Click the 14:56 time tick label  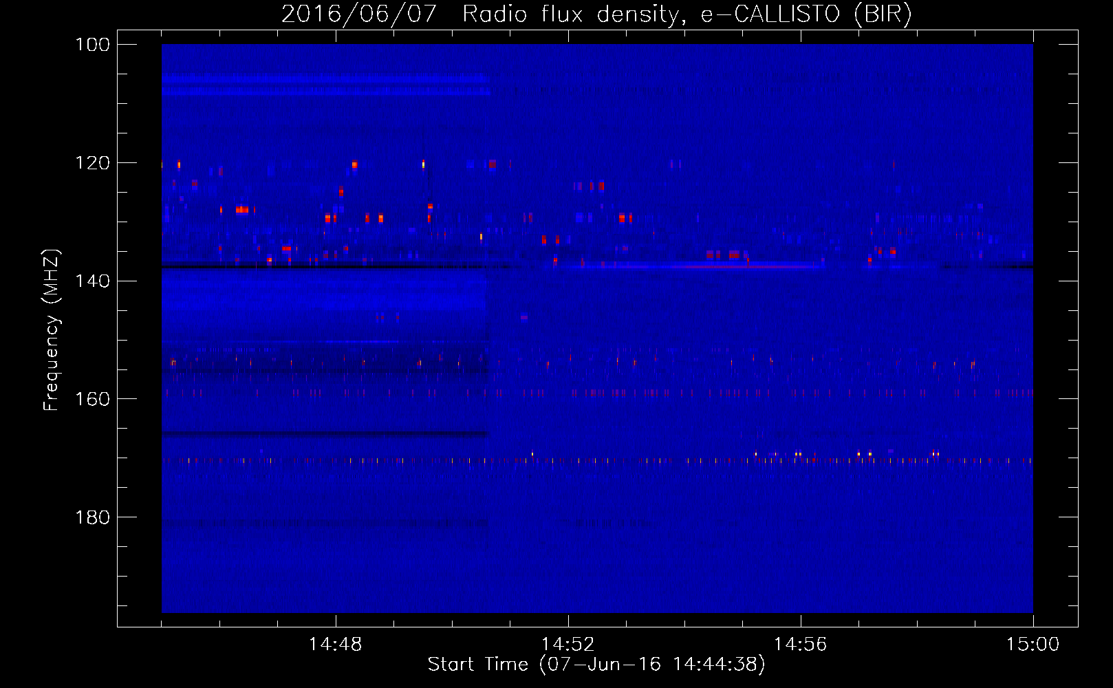(x=800, y=645)
